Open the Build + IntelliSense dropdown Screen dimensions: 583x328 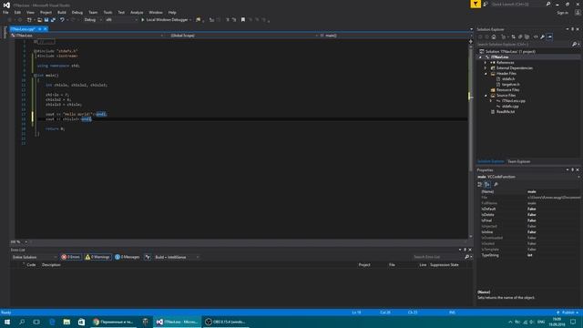click(x=177, y=257)
